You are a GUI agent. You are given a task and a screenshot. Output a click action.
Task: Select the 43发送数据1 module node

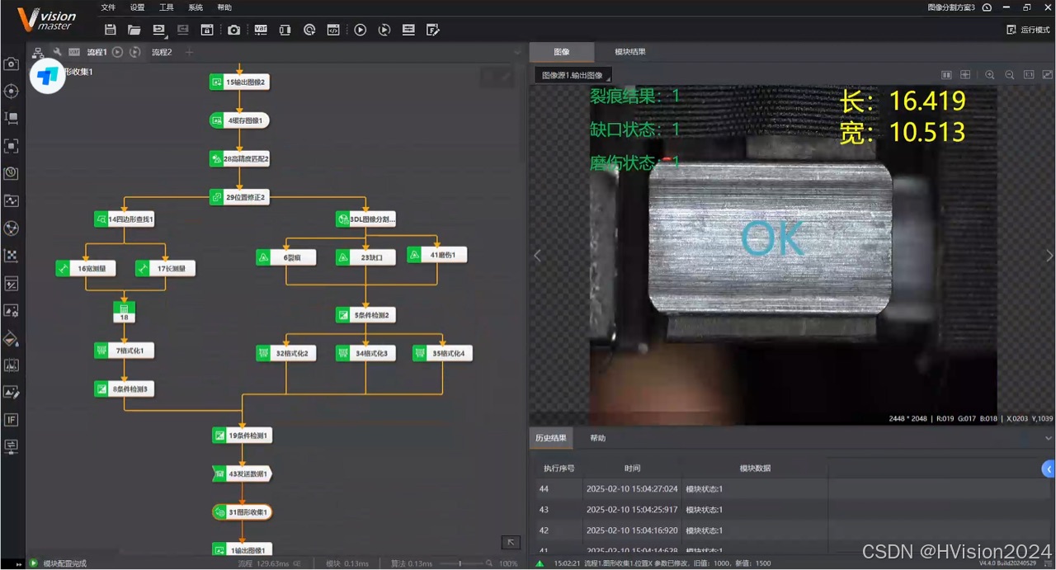(x=242, y=473)
